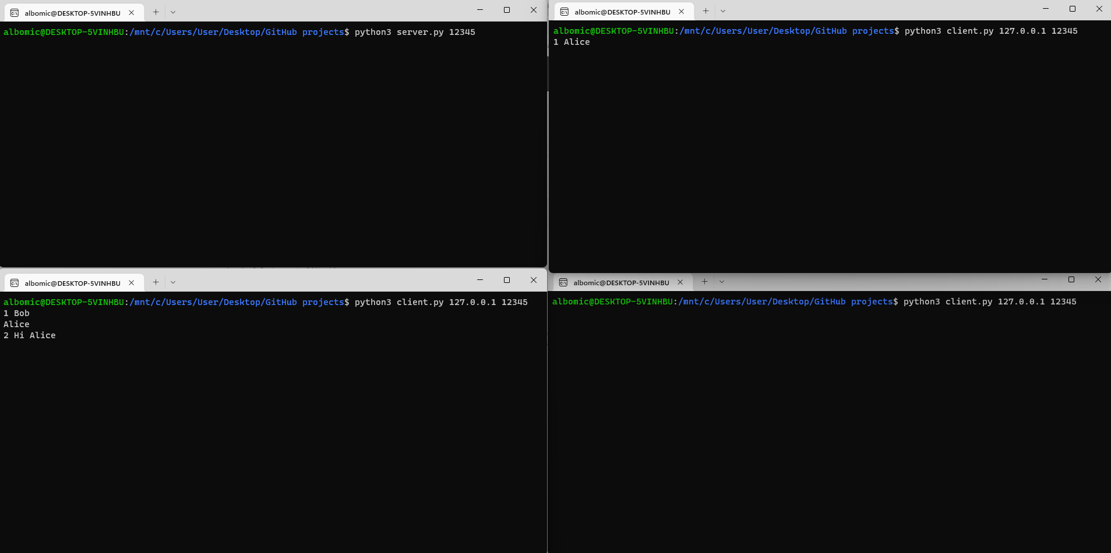
Task: Open the tab dropdown in the bottom-left window
Action: click(x=173, y=282)
